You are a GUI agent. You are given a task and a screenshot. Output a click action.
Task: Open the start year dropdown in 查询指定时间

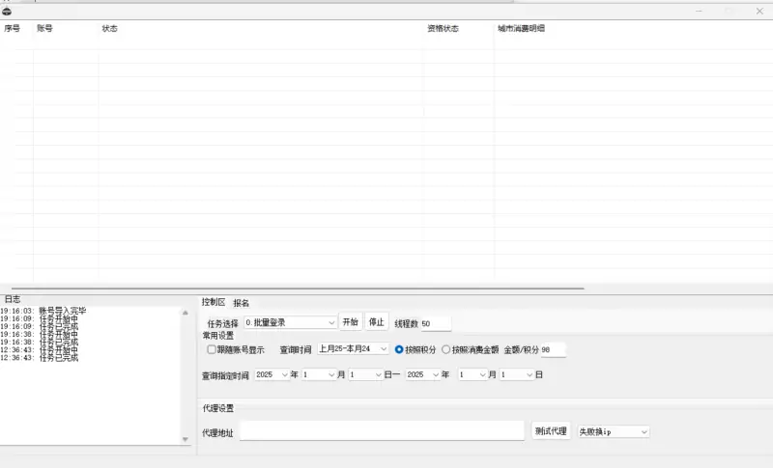click(282, 374)
